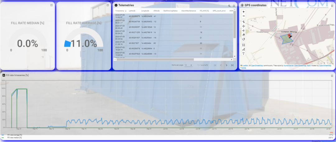Sort table by Longitude column
The width and height of the screenshot is (336, 142).
(x=145, y=11)
